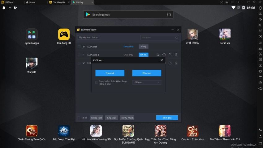Viewport: 263px width, 148px height.
Task: Increase volume from the sidebar
Action: pos(260,19)
